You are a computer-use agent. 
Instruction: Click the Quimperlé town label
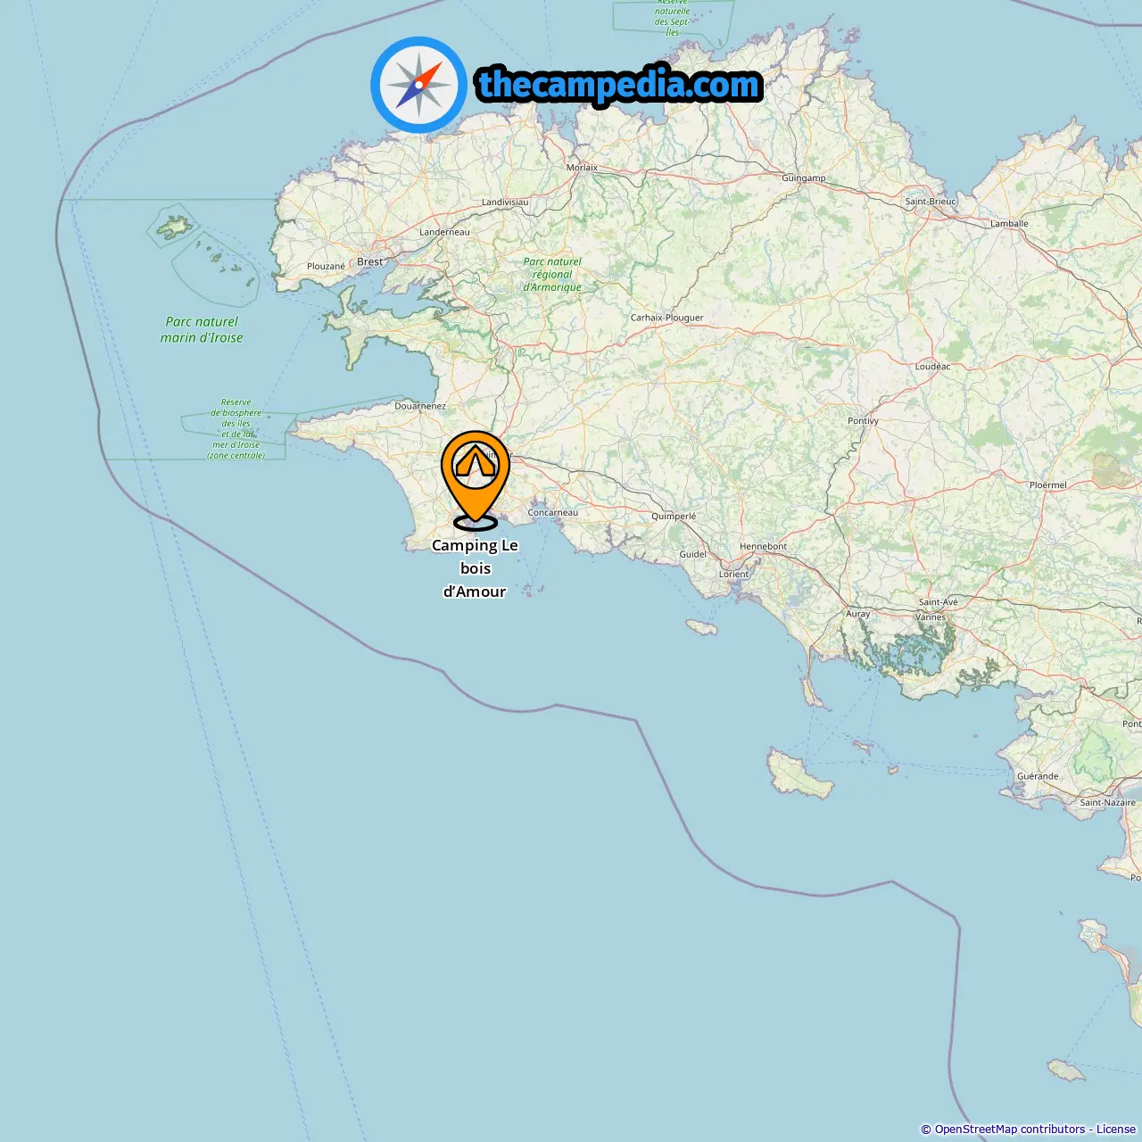pos(674,517)
